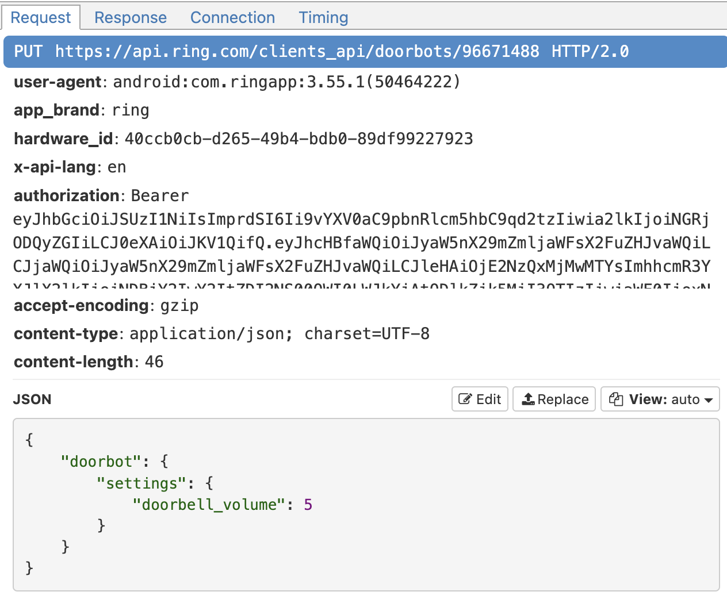Click the "settings" key in JSON
Screen dimensions: 727x607
141,483
